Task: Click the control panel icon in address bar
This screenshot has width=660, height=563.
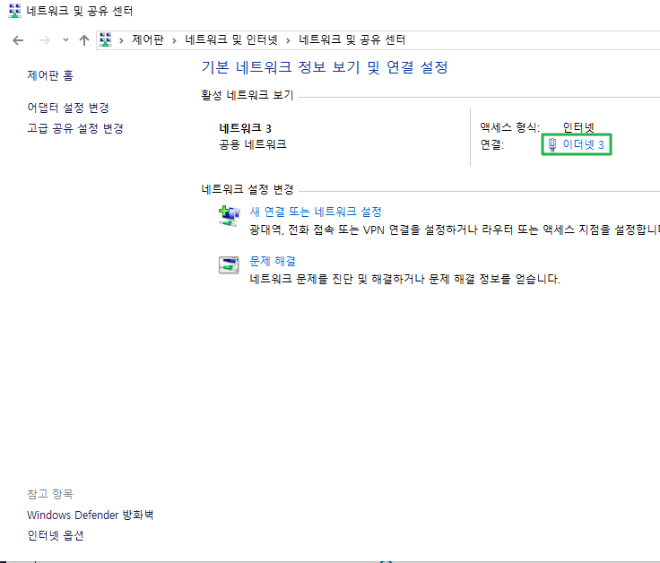Action: click(x=105, y=40)
